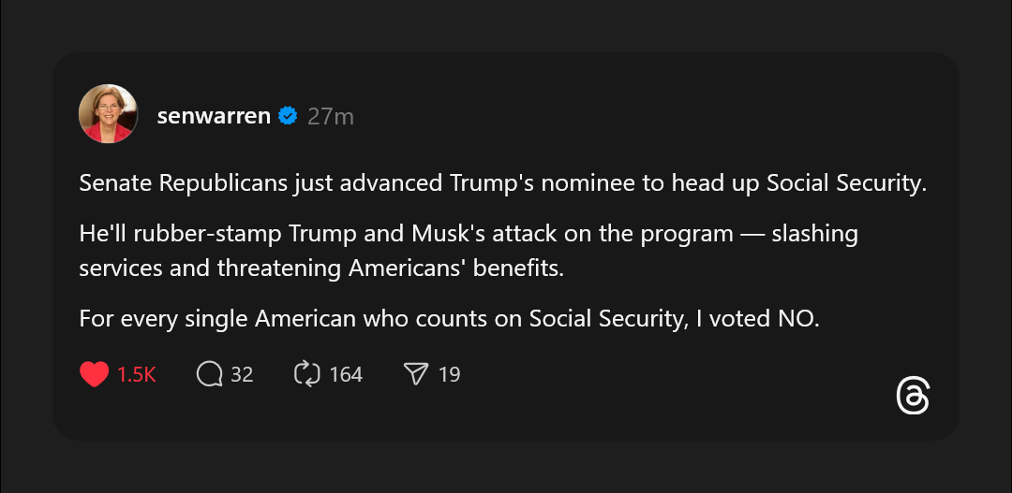Open the 32 replies count
The image size is (1012, 493).
tap(242, 374)
